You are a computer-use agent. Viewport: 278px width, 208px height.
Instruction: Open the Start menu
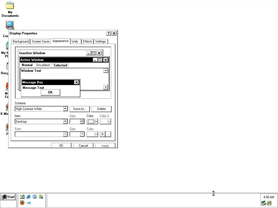(x=8, y=197)
